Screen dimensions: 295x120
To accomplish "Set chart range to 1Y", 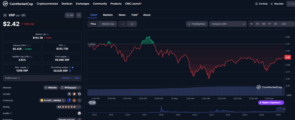I will (270, 24).
